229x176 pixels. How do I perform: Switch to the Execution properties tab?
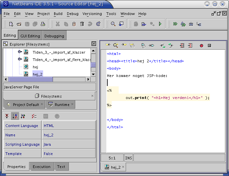tap(41, 167)
